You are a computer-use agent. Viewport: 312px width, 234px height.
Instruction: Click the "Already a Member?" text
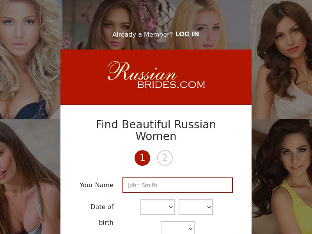142,35
